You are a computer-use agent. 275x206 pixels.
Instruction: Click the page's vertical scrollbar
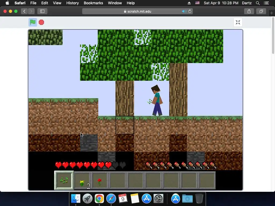[273, 36]
